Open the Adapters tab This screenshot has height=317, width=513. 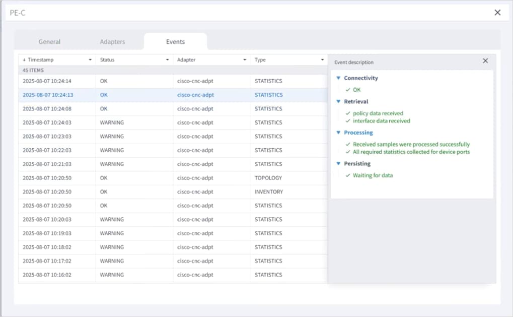pyautogui.click(x=112, y=42)
